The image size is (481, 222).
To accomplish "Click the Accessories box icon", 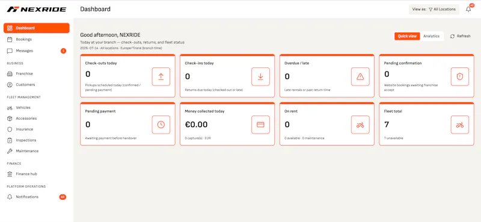I will tap(10, 119).
